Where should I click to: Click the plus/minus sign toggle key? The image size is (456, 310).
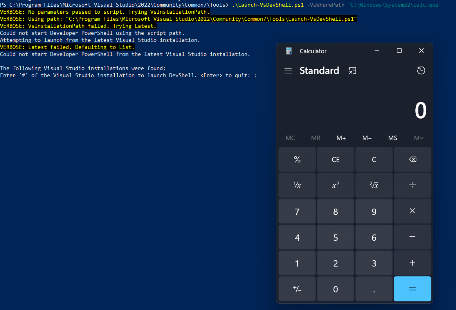297,289
